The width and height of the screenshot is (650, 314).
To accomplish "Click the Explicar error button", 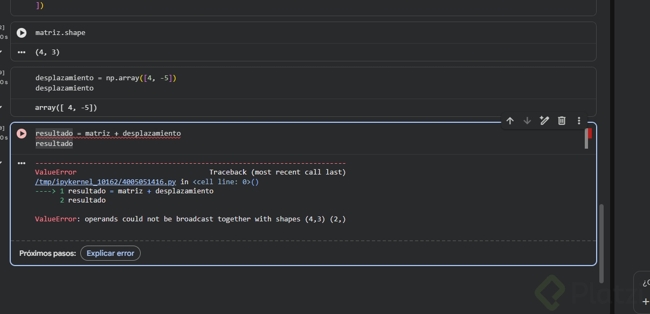I will click(110, 253).
